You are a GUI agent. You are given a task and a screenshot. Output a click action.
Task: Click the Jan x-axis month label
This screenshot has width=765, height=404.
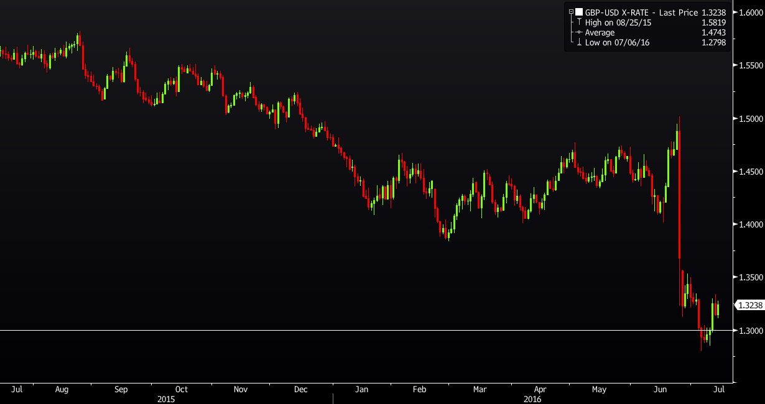(x=361, y=390)
